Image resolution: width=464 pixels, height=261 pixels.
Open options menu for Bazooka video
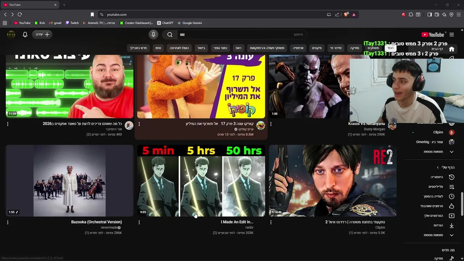tap(8, 222)
